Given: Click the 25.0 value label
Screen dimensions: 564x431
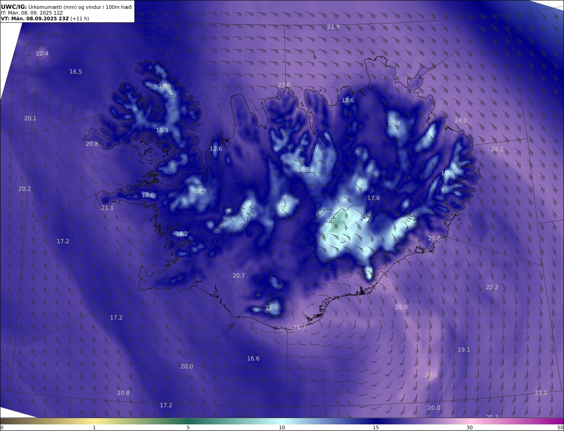Looking at the screenshot, I should 401,307.
